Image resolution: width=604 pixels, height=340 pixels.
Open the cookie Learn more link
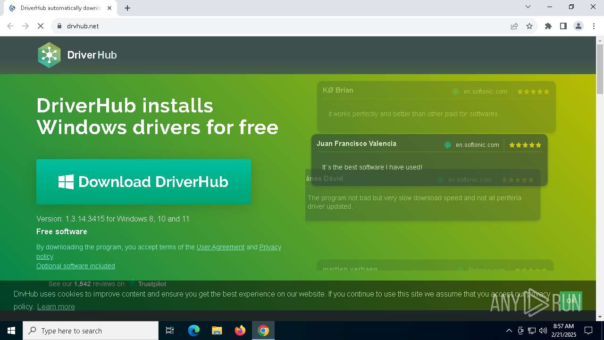pyautogui.click(x=56, y=306)
